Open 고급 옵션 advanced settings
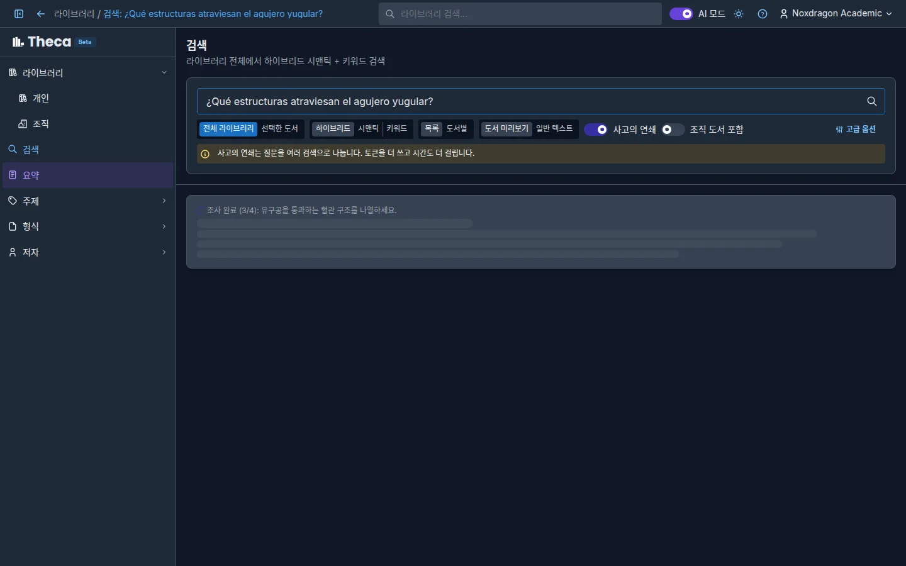Viewport: 906px width, 566px height. [x=856, y=130]
